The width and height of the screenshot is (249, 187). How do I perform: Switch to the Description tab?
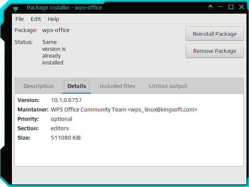(x=39, y=86)
